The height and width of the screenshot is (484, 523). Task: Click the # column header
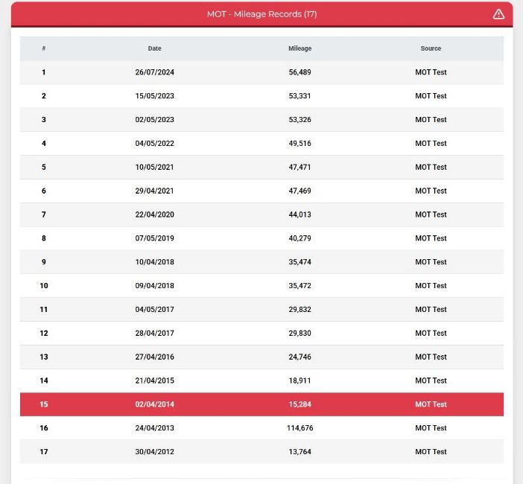44,48
